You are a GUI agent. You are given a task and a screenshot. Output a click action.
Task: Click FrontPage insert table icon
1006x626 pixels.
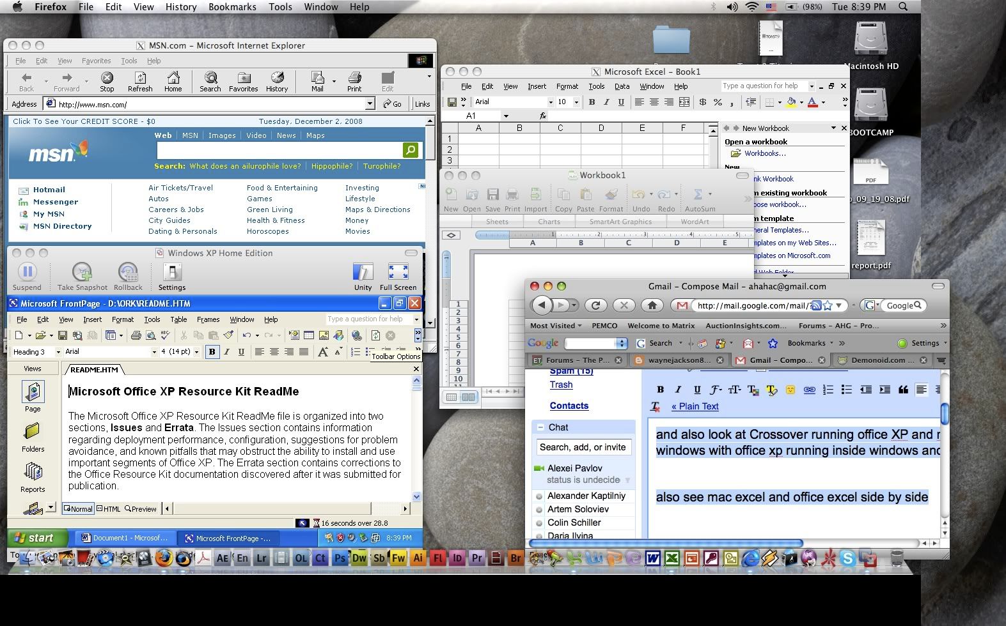click(308, 335)
